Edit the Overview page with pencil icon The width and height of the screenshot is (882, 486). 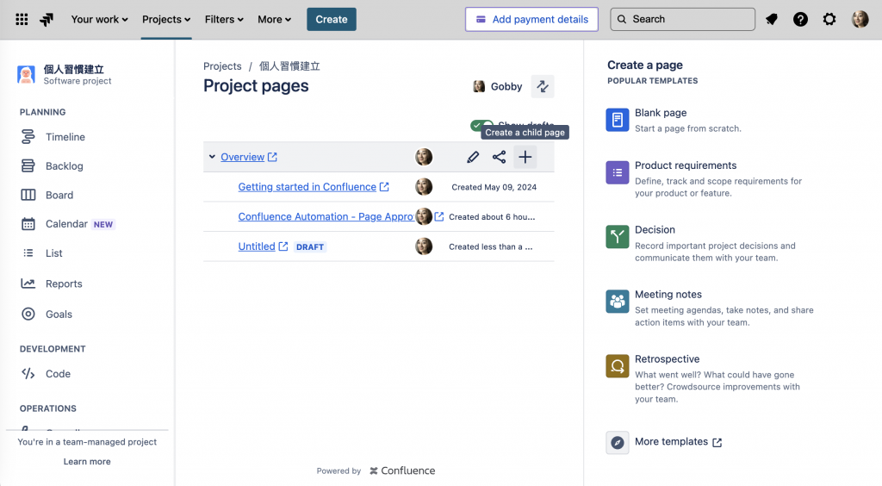[473, 157]
